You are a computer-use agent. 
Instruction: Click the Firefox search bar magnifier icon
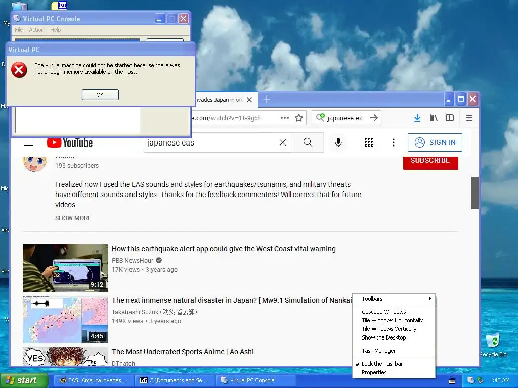(320, 117)
